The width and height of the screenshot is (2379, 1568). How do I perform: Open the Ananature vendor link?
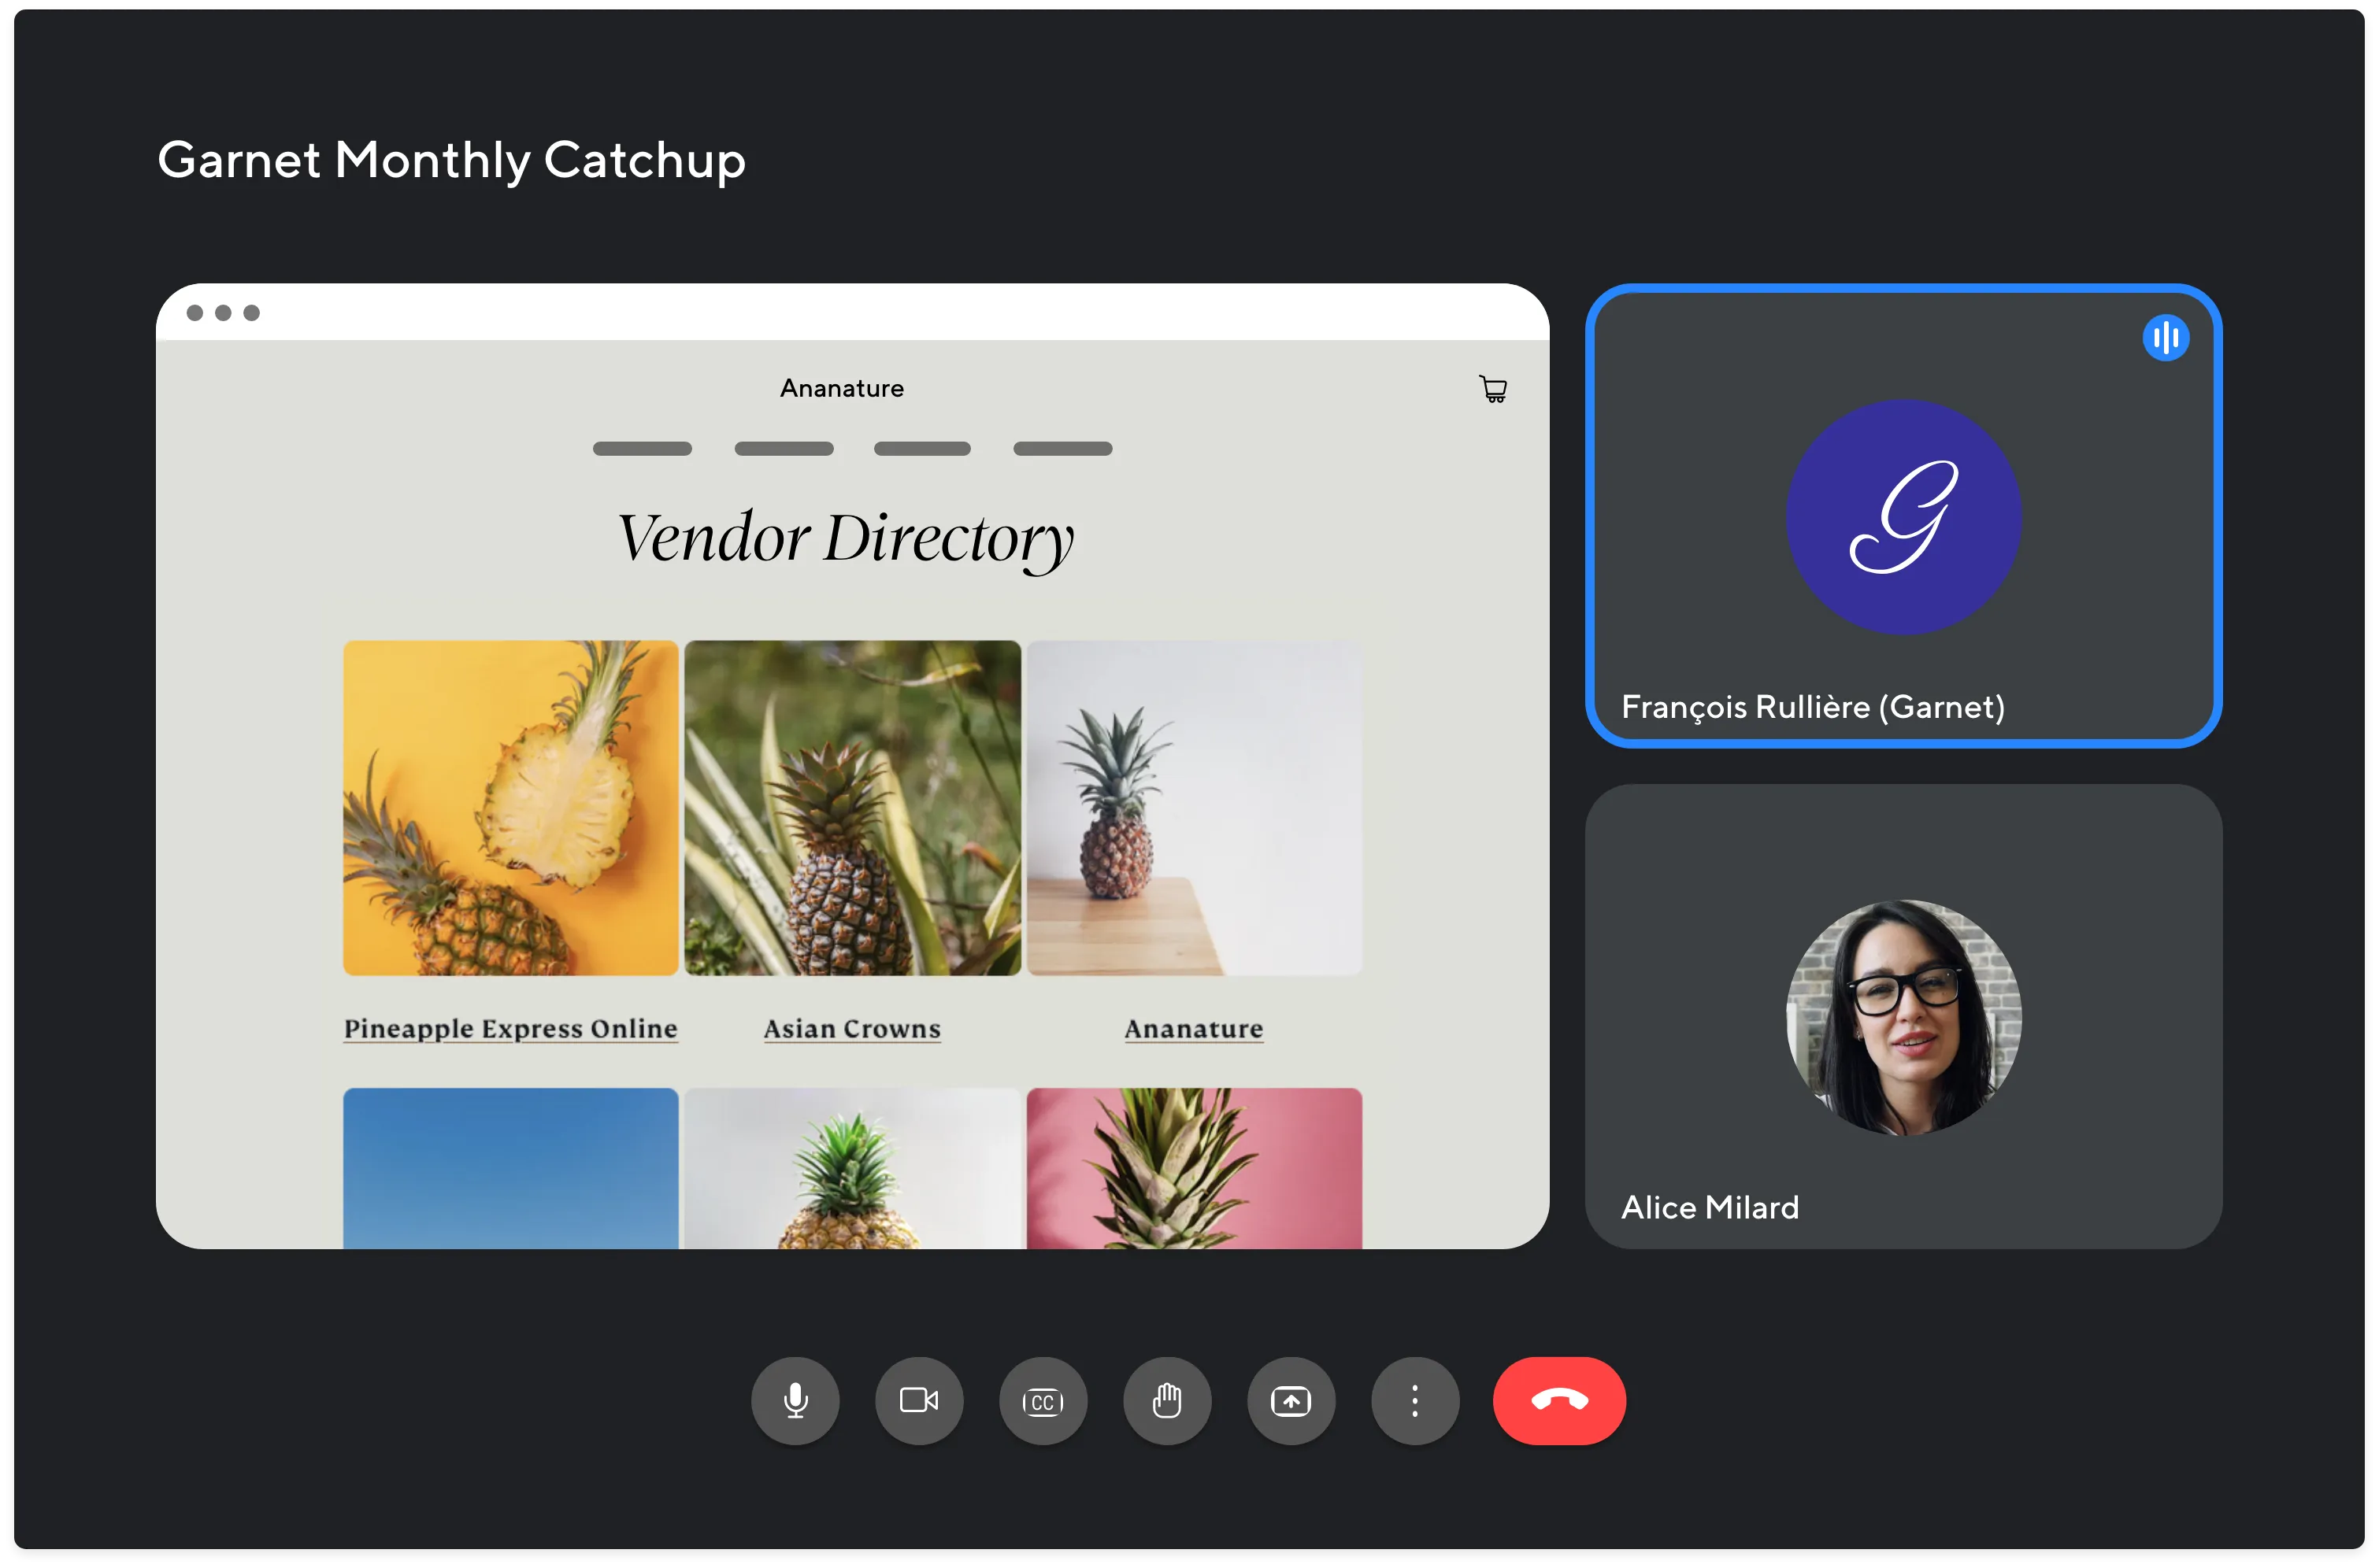[x=1192, y=1028]
